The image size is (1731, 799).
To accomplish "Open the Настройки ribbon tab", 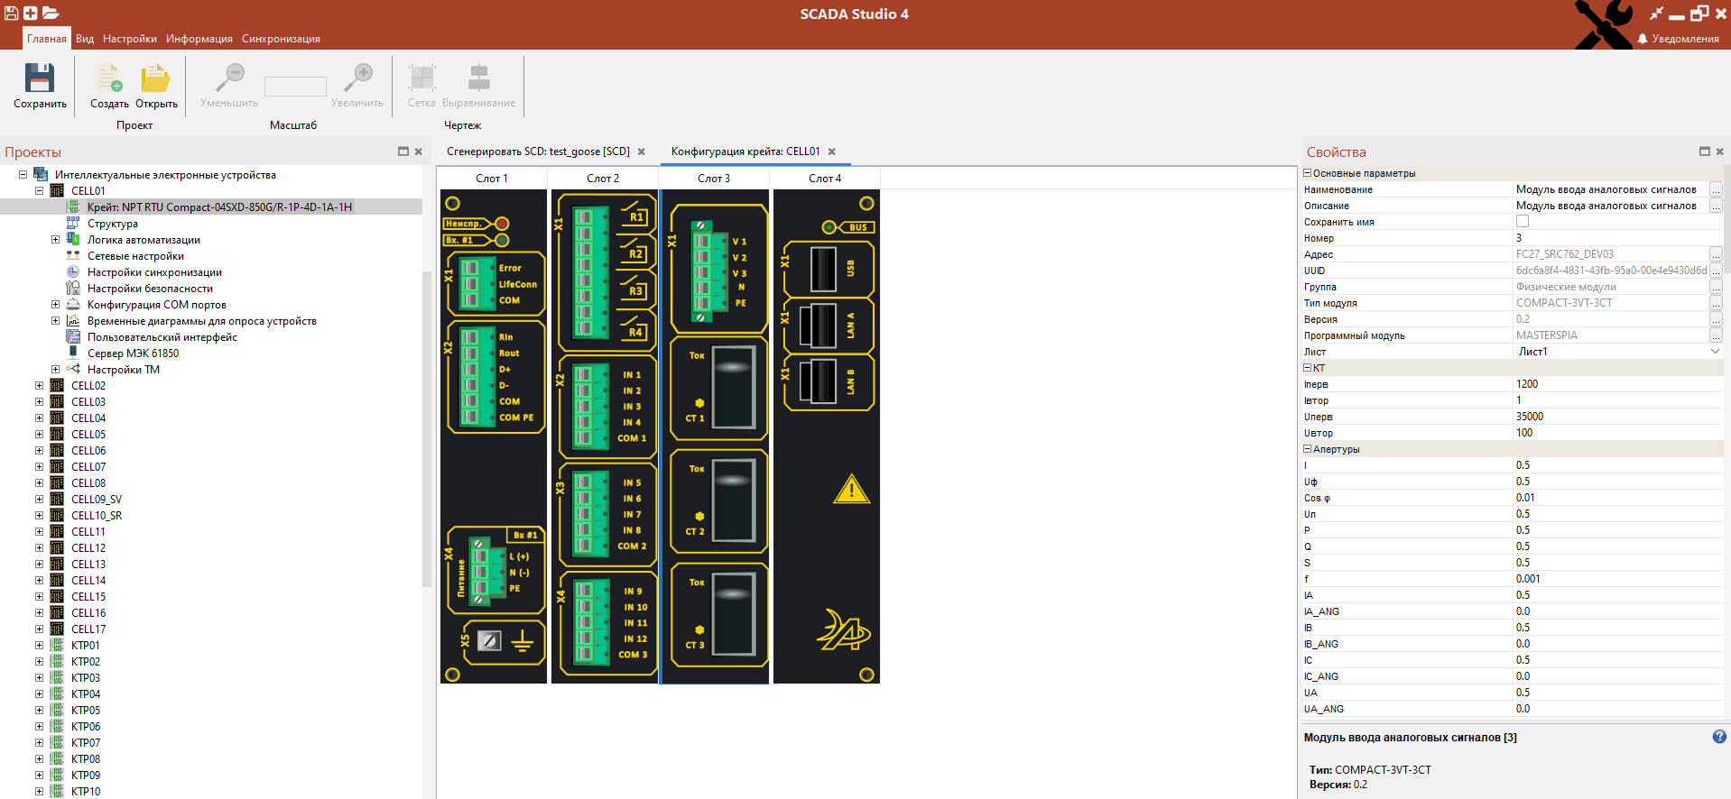I will (130, 39).
